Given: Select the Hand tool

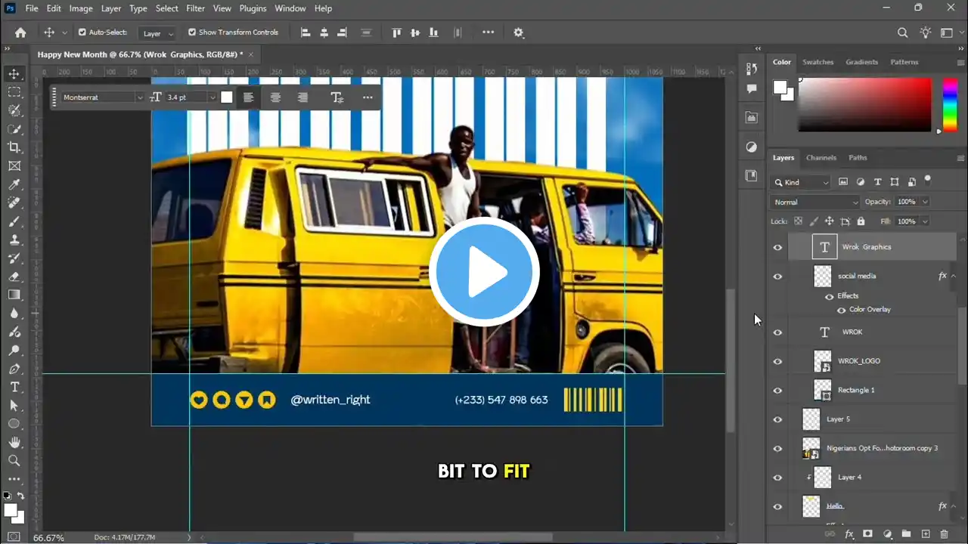Looking at the screenshot, I should (x=14, y=442).
